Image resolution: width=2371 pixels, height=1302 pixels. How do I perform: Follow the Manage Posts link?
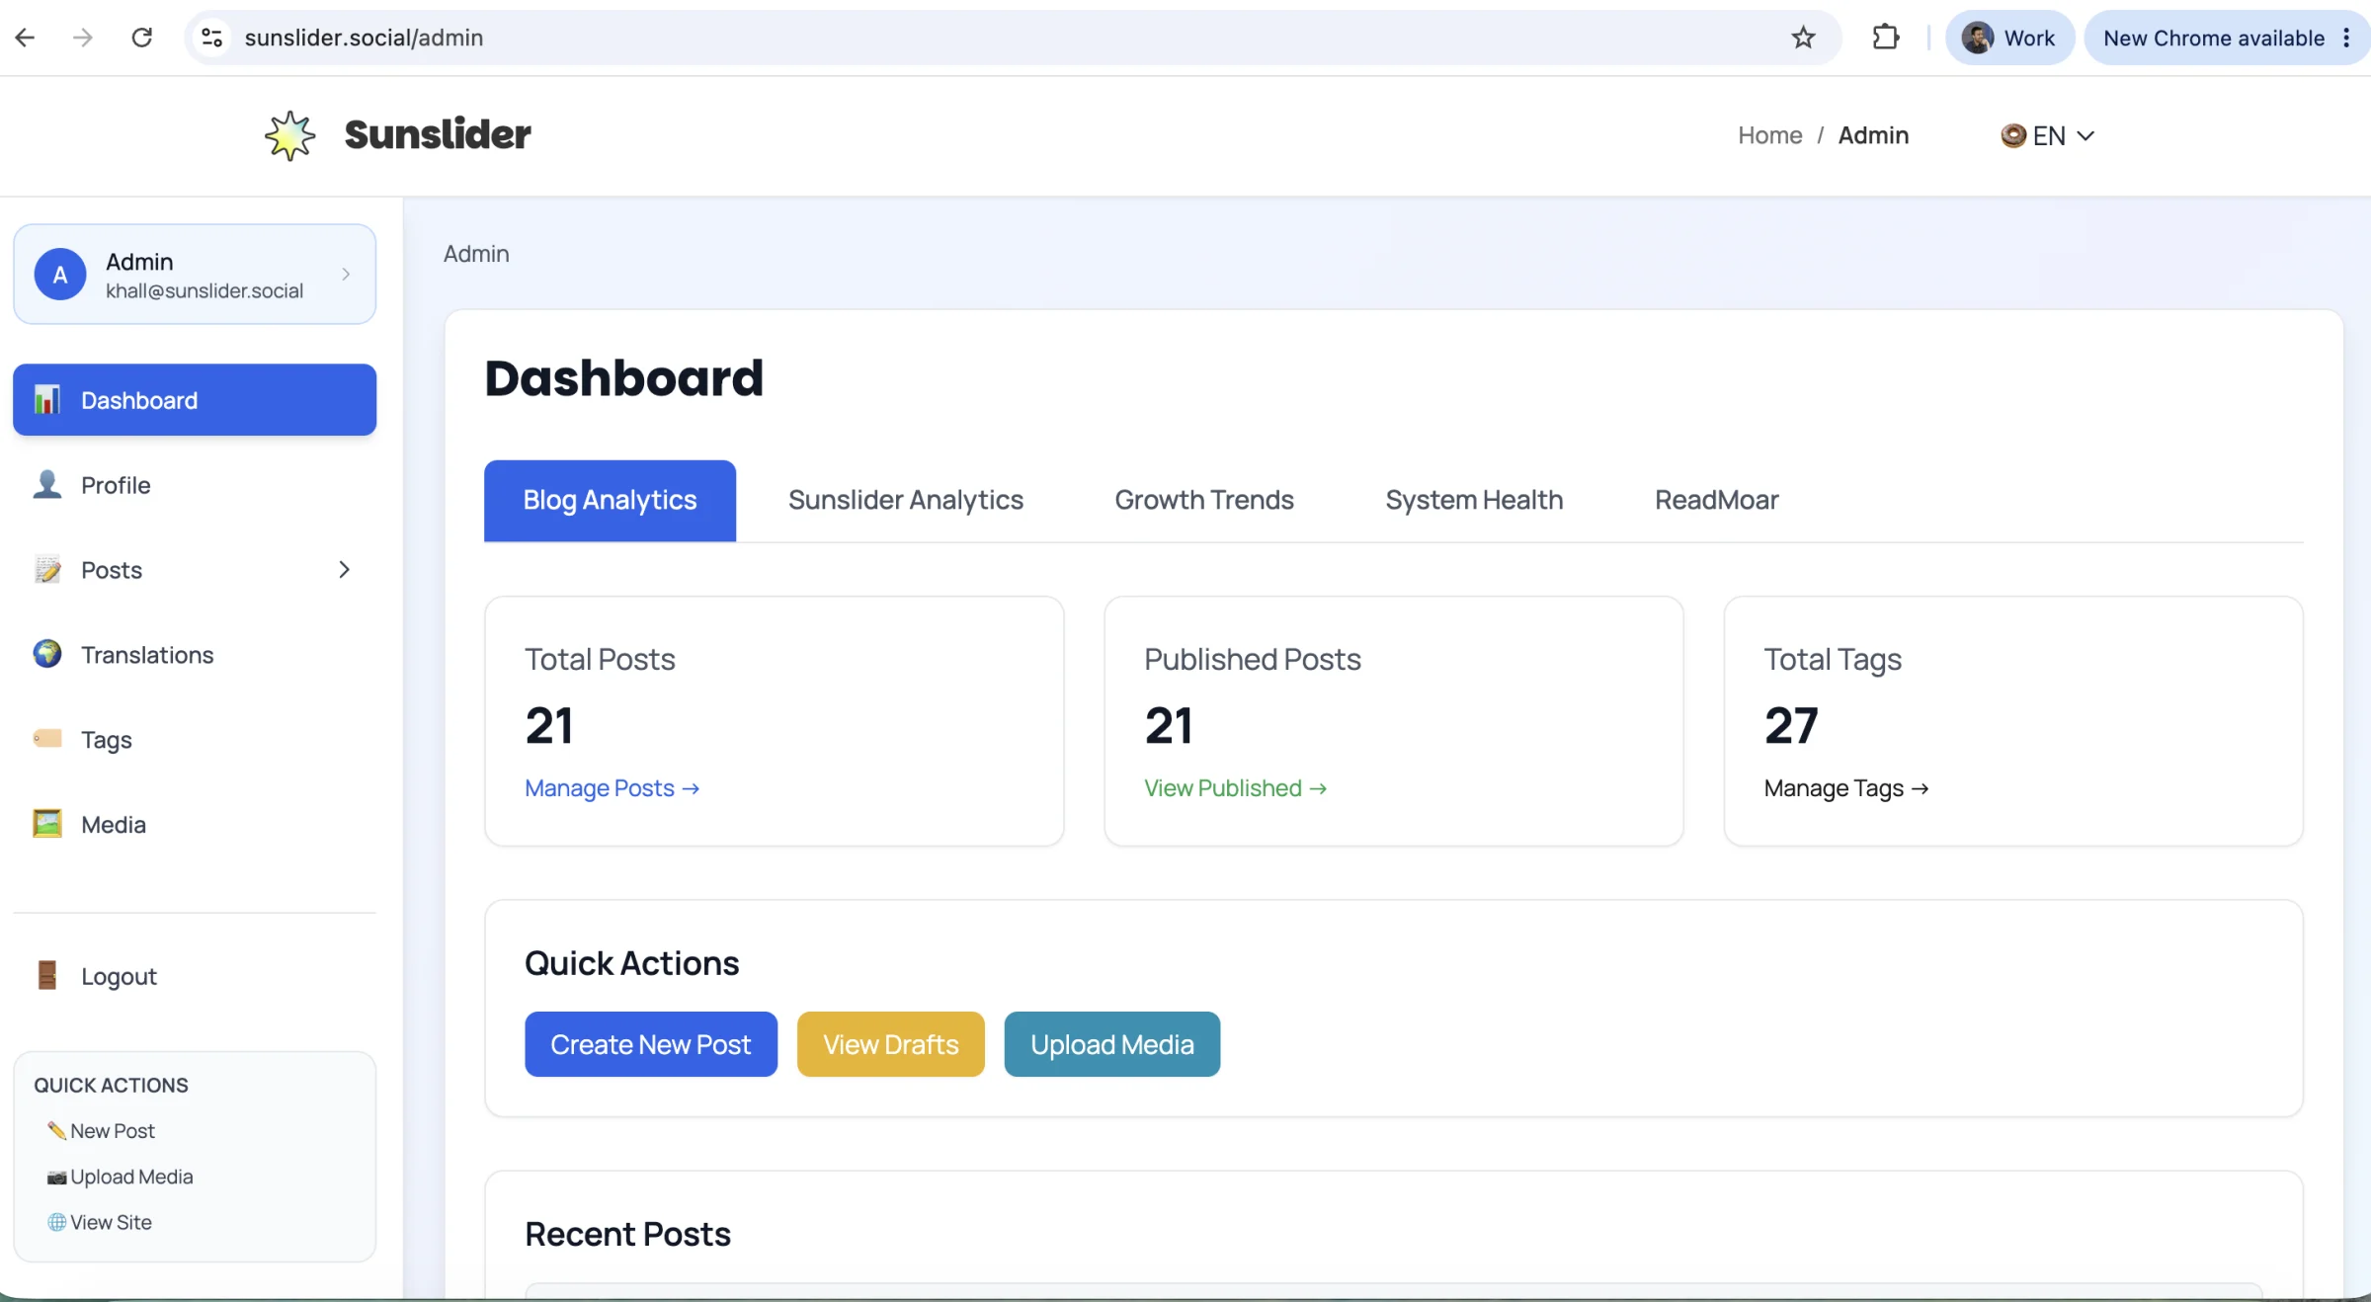(613, 788)
